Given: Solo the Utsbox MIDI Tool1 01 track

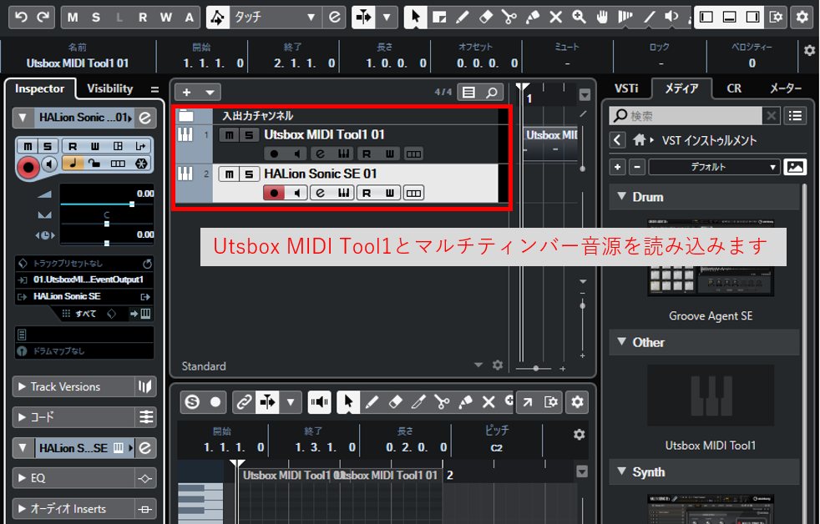Looking at the screenshot, I should click(x=249, y=135).
